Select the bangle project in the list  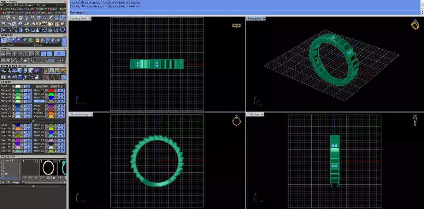[x=5, y=174]
